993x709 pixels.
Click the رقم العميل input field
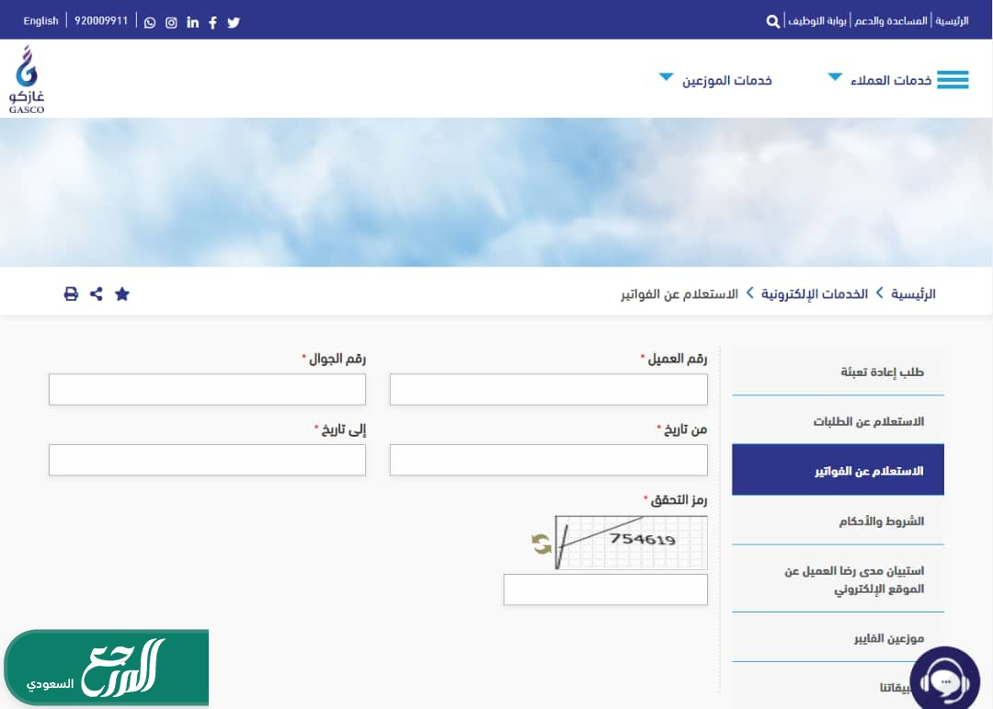548,390
